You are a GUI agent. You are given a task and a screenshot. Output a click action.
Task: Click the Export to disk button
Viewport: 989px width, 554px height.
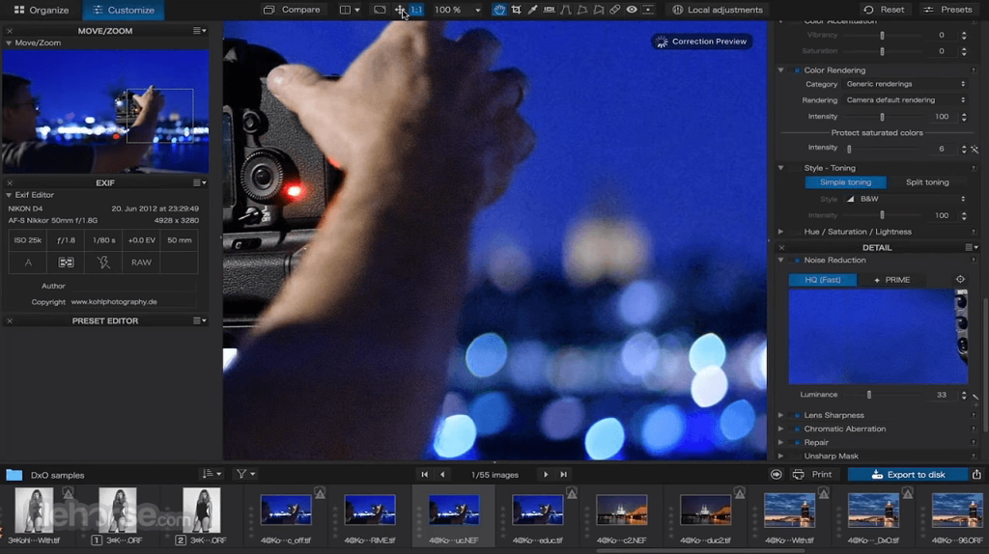point(907,474)
